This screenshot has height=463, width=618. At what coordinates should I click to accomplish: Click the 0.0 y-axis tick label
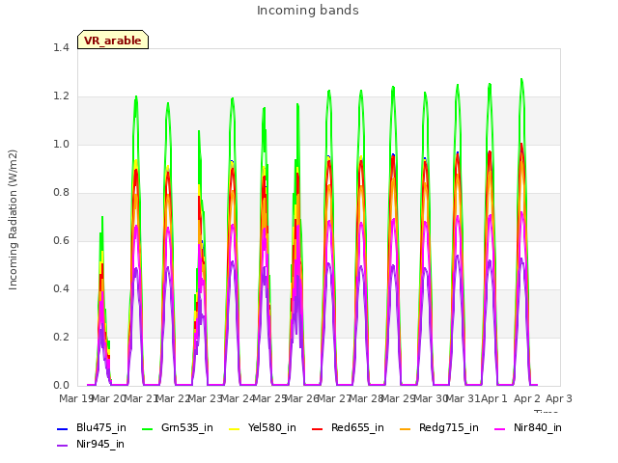pos(61,386)
